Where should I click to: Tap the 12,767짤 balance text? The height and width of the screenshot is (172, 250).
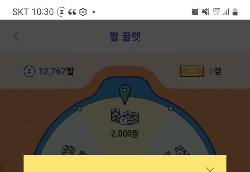point(56,71)
